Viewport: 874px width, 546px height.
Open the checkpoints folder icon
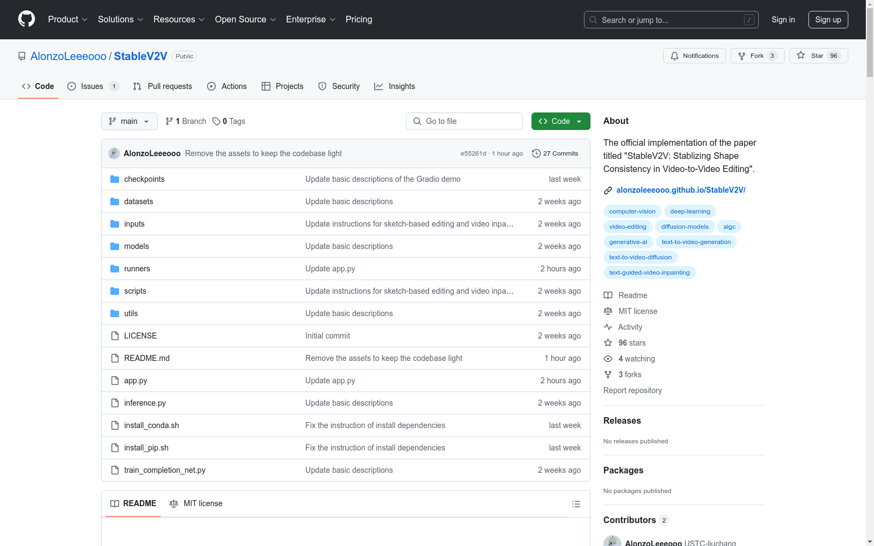pos(115,179)
